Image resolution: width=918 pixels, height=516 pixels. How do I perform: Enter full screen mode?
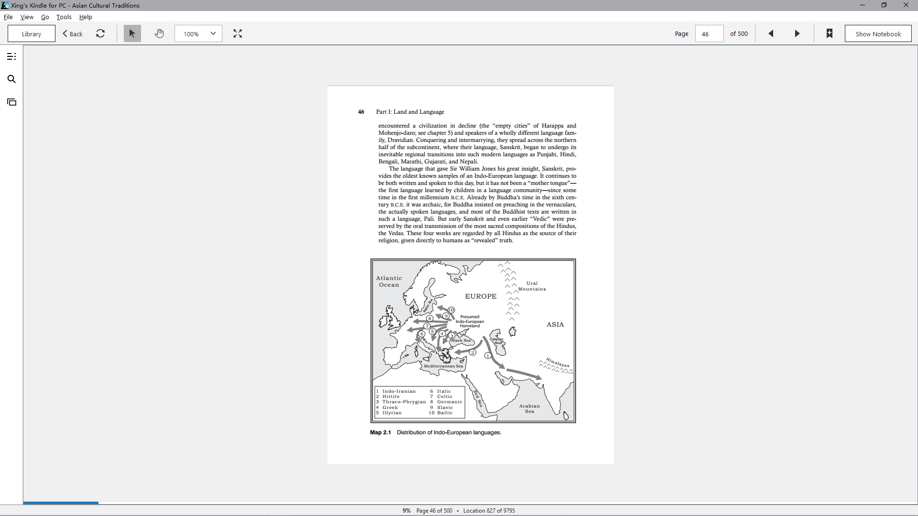(x=238, y=33)
